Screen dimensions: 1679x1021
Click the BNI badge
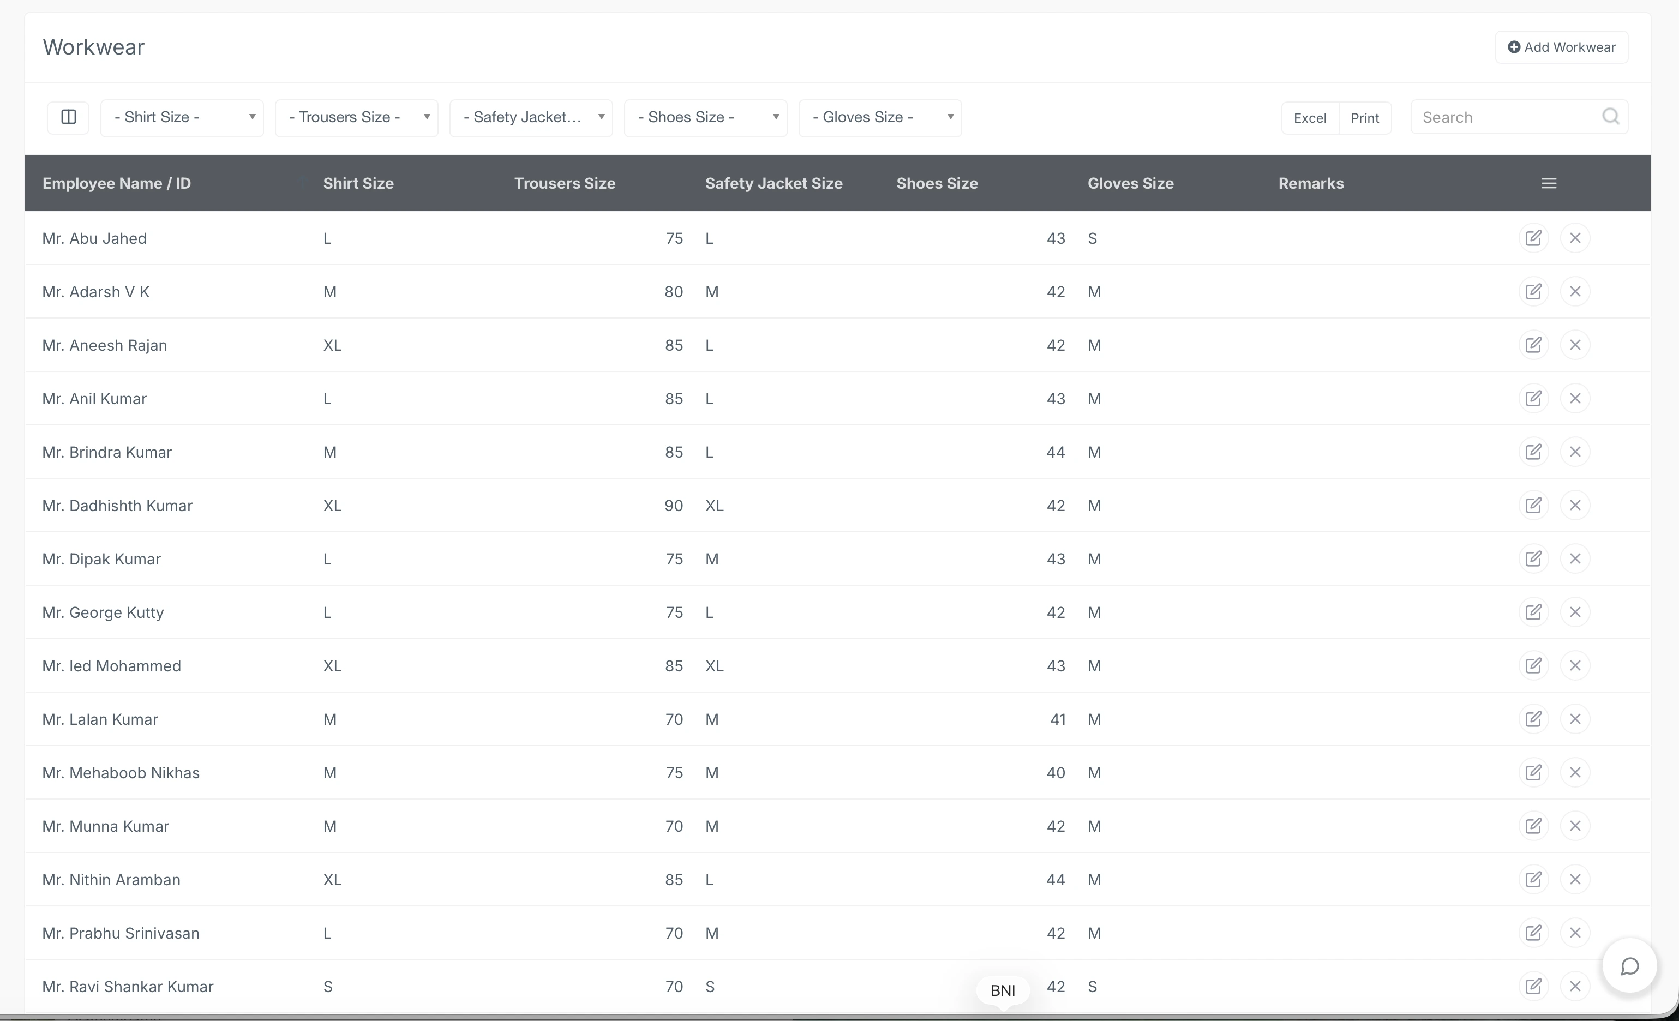tap(1003, 990)
